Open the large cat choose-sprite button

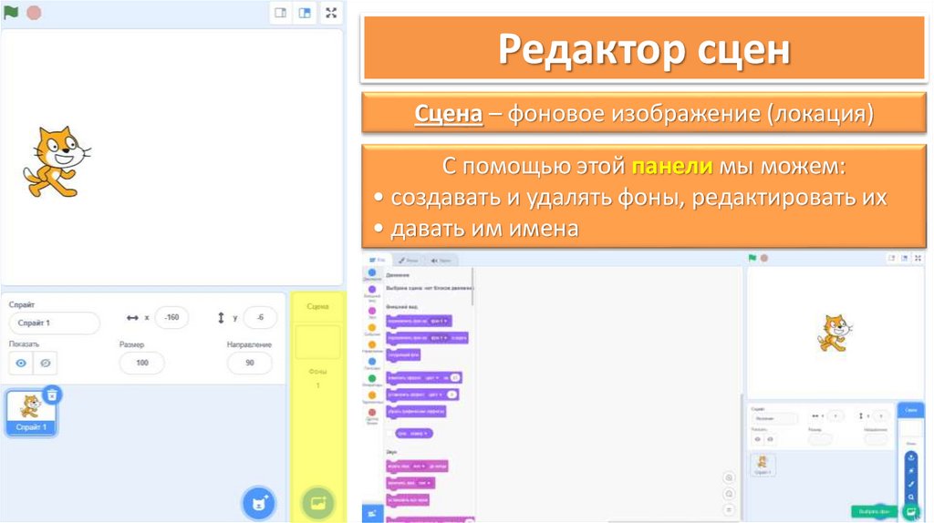(258, 503)
